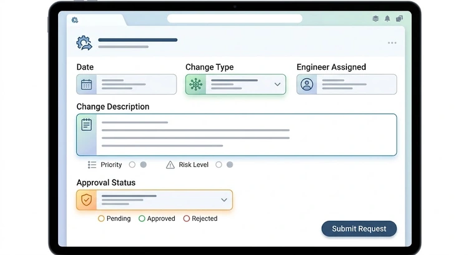
Task: Click the Date label
Action: (85, 67)
